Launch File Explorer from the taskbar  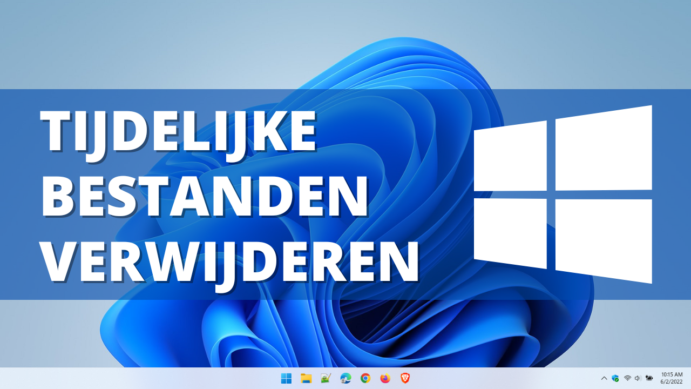(x=306, y=379)
